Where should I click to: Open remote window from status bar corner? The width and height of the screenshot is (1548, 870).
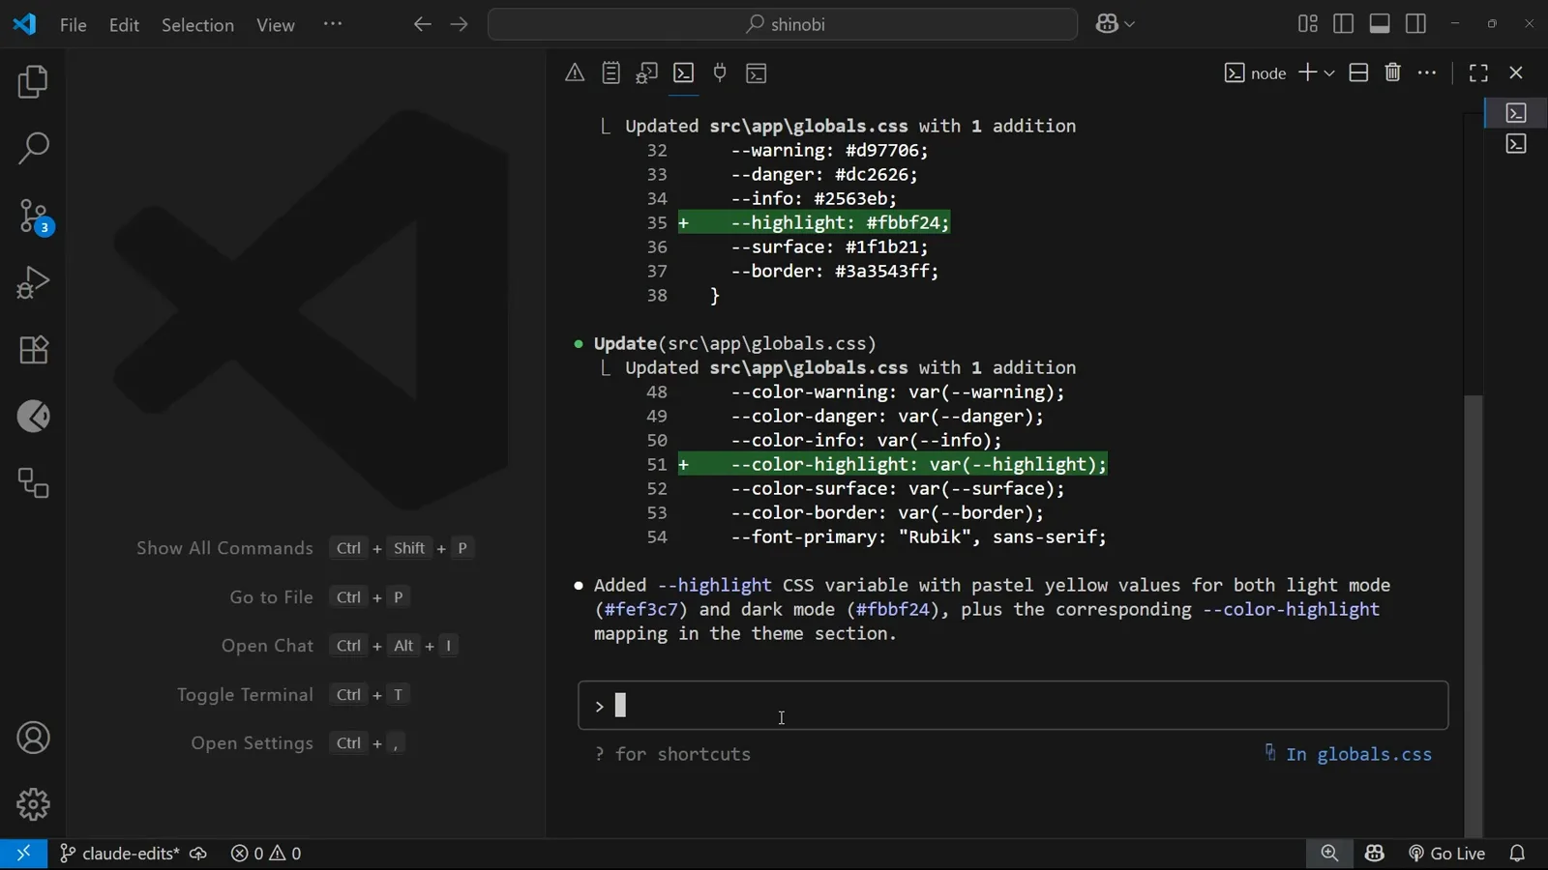pos(23,854)
